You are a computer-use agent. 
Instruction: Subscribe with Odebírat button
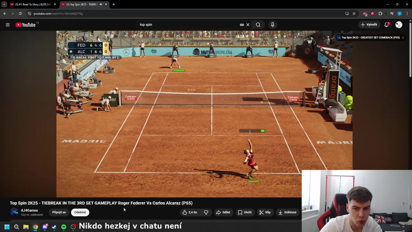(x=80, y=212)
